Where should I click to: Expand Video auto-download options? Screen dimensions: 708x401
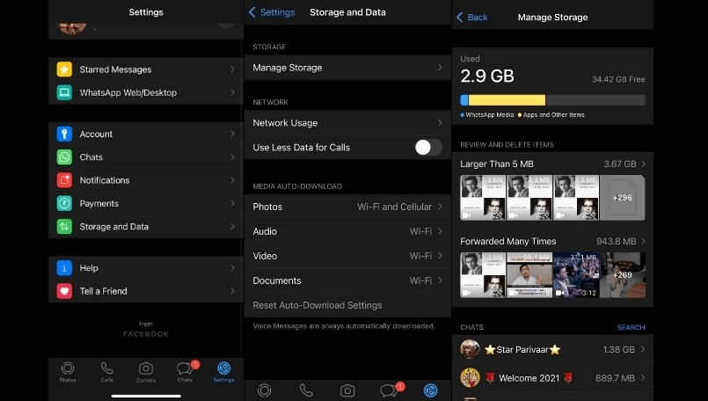click(347, 256)
